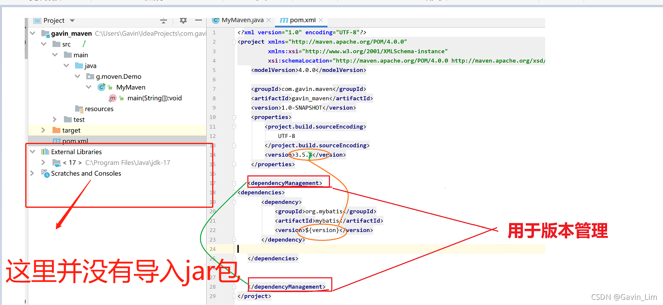Collapse the main folder node
Image resolution: width=663 pixels, height=305 pixels.
click(55, 55)
